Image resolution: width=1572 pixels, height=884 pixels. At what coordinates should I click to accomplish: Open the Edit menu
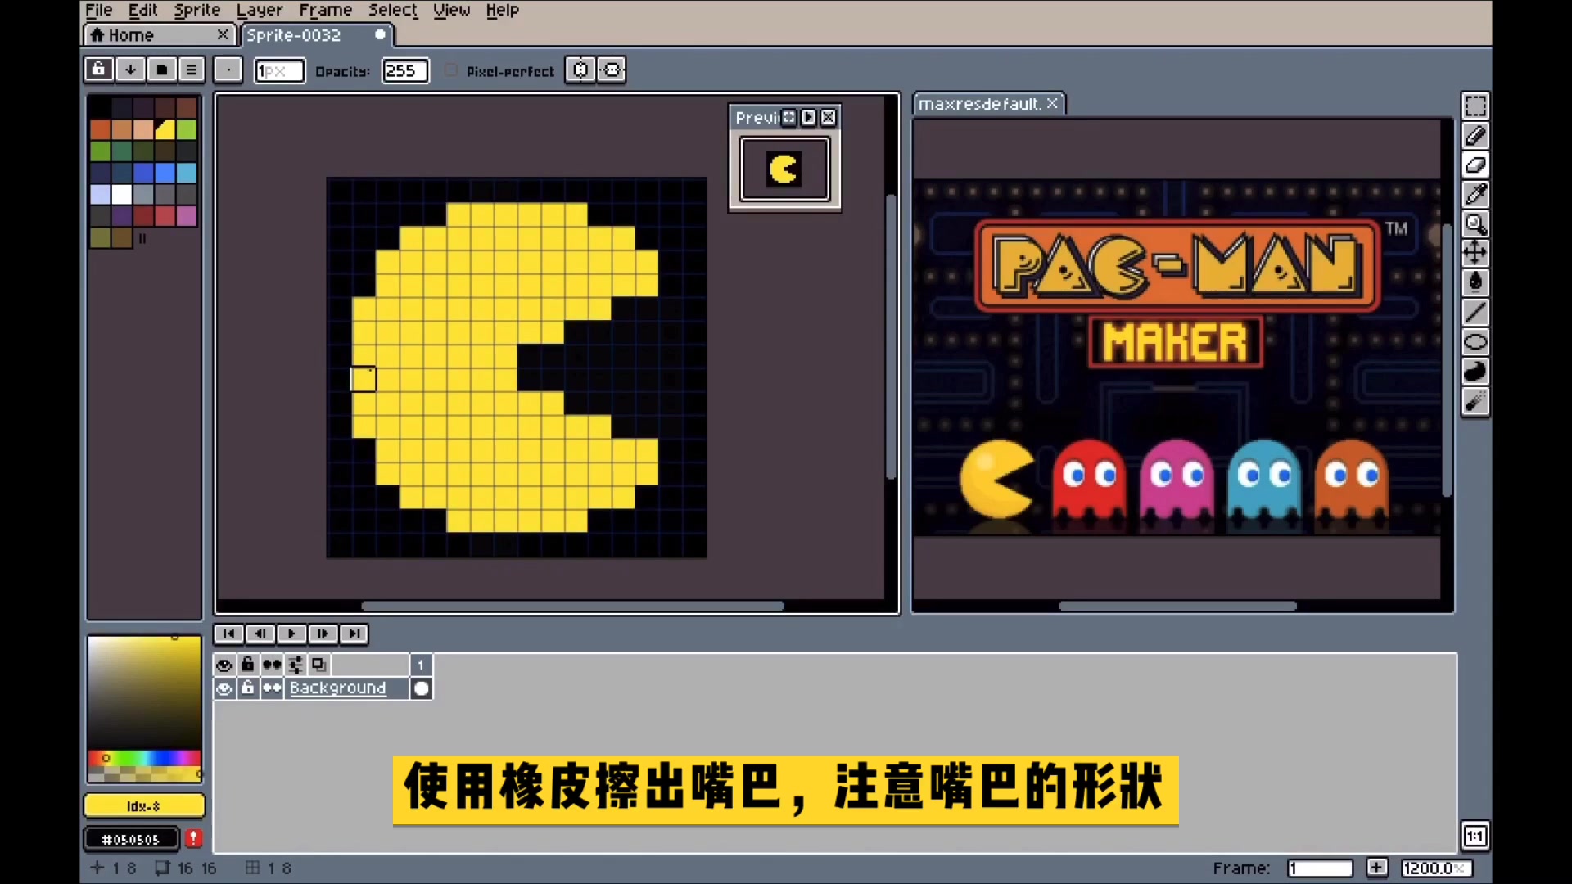click(x=142, y=10)
